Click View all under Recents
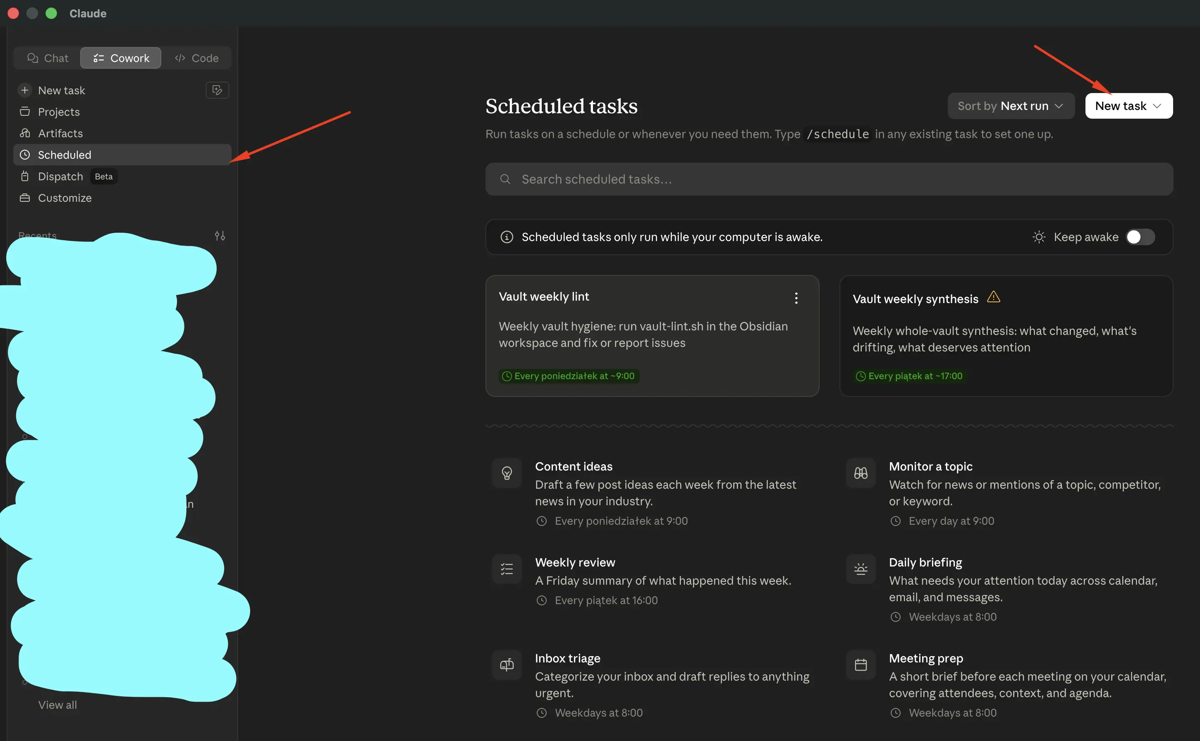This screenshot has height=741, width=1200. coord(57,705)
